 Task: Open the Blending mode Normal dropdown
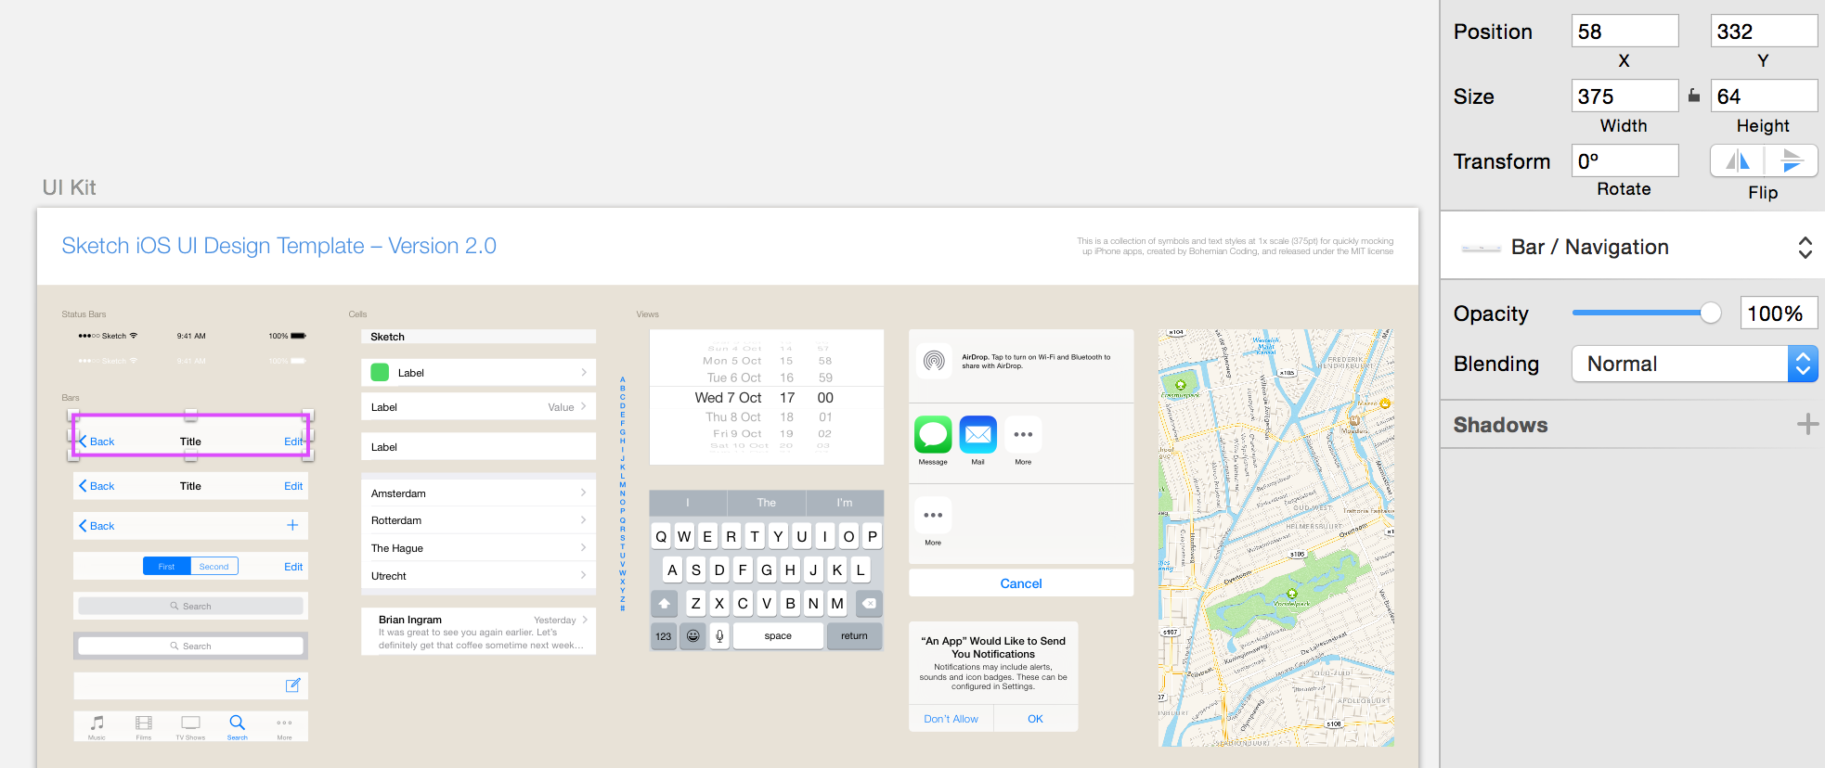tap(1694, 364)
